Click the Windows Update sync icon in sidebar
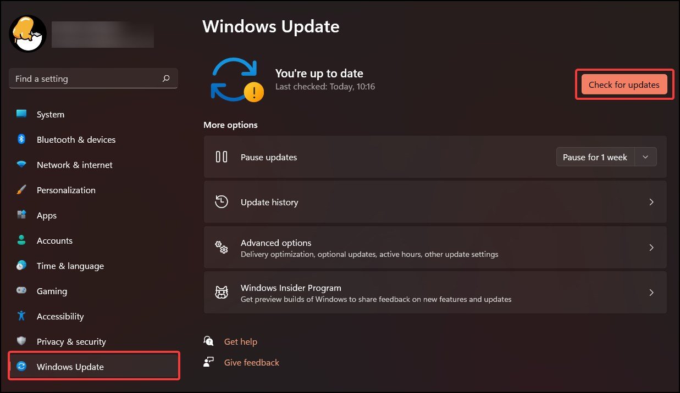680x393 pixels. coord(21,367)
